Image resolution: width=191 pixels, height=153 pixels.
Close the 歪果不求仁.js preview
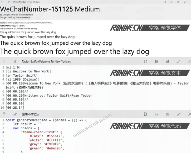[189, 114]
